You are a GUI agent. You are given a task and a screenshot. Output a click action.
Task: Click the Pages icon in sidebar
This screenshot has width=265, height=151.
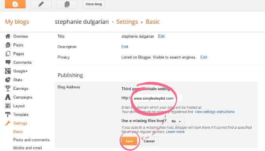(8, 54)
